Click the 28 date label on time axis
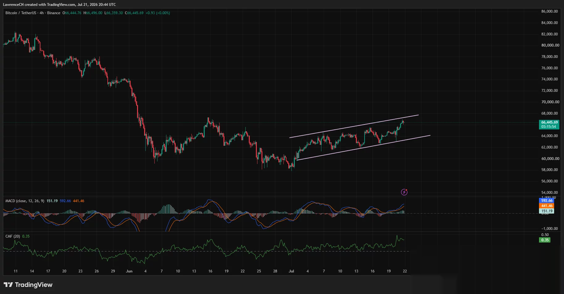Screen dimensions: 564x294 pyautogui.click(x=275, y=271)
